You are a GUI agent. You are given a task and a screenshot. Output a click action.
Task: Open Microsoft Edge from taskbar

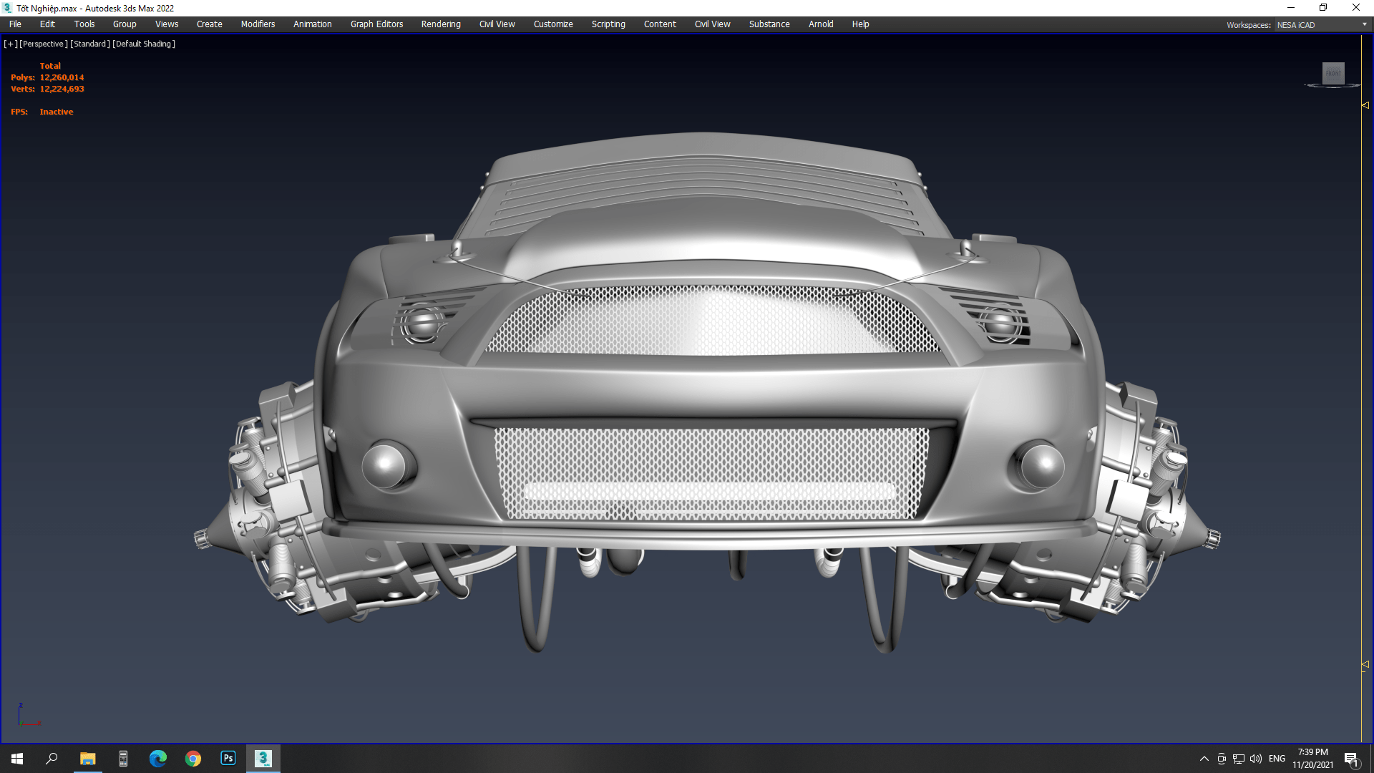pos(158,758)
